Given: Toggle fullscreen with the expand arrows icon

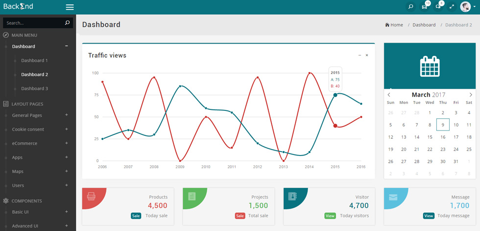Looking at the screenshot, I should tap(452, 6).
